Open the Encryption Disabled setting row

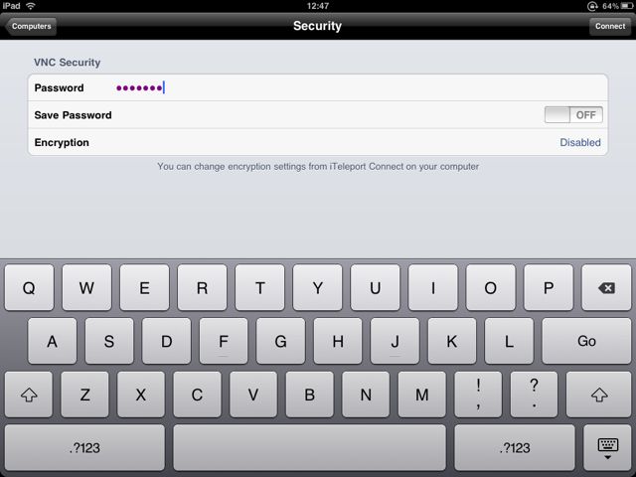[x=318, y=142]
